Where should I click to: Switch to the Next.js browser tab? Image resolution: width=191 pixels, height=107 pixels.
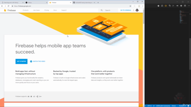coord(36,3)
